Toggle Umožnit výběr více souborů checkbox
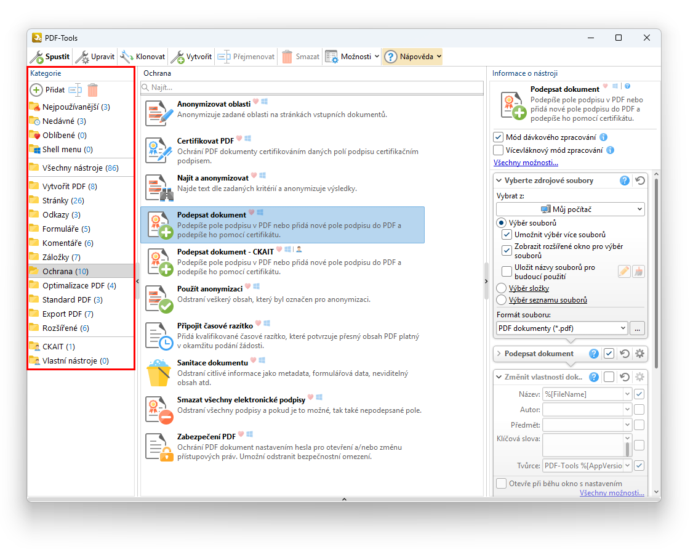 point(507,235)
